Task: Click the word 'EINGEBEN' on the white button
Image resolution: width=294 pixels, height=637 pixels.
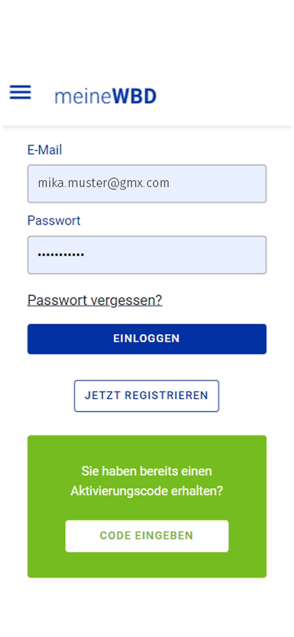Action: click(164, 536)
